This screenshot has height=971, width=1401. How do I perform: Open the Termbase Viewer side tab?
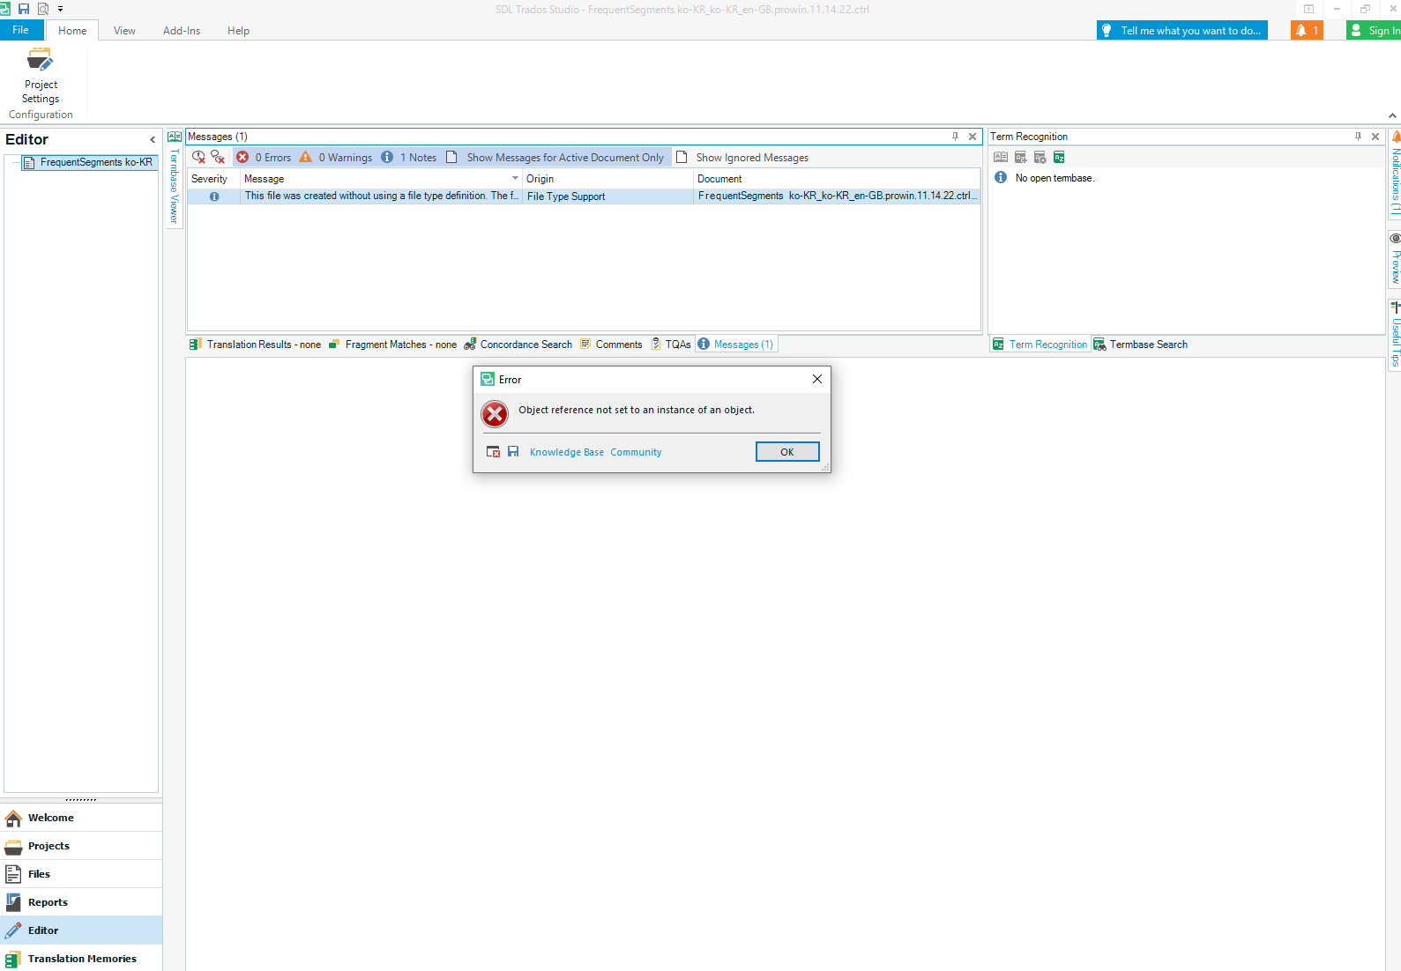(175, 180)
